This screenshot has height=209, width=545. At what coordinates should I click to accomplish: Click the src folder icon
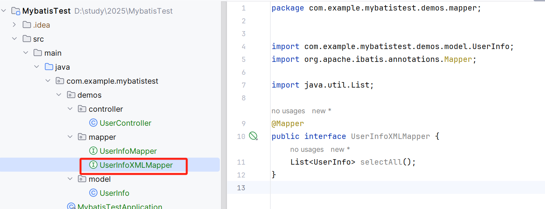click(x=26, y=39)
